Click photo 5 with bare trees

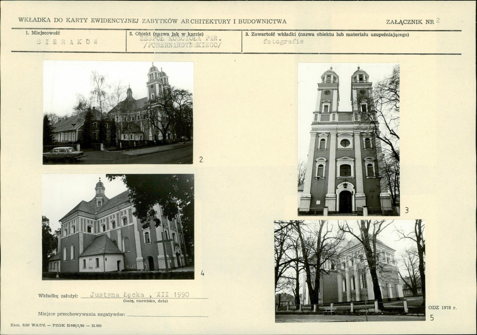pos(350,271)
